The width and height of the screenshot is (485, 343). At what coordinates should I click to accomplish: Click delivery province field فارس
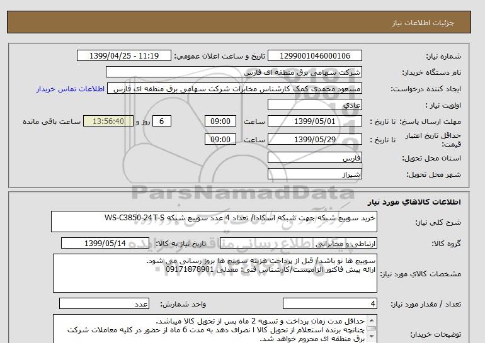(x=314, y=157)
